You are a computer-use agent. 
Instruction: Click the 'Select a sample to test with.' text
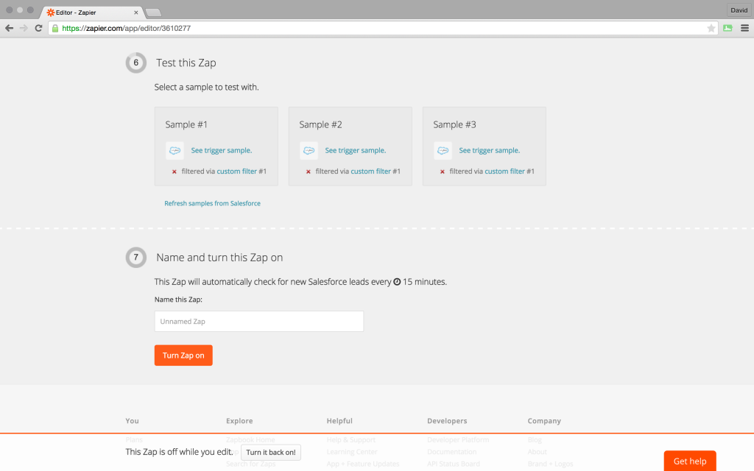click(x=206, y=87)
